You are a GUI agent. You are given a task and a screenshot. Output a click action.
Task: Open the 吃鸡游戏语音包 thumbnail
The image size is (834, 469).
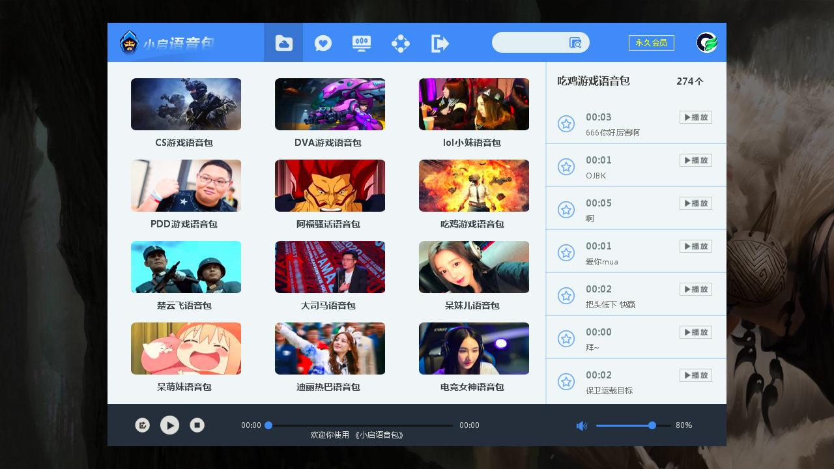474,186
